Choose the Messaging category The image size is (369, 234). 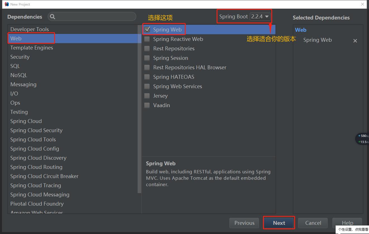point(73,84)
